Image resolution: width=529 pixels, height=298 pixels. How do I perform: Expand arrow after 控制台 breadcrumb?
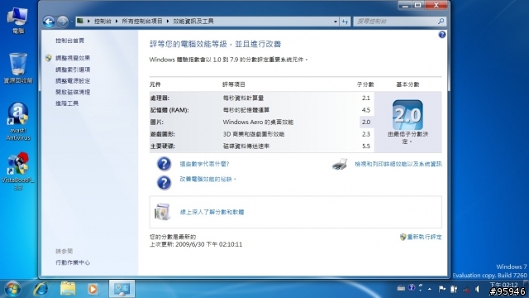117,22
